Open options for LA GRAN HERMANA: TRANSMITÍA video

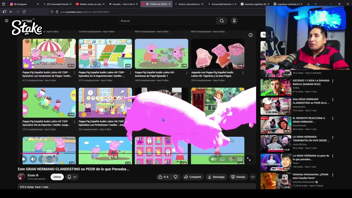pyautogui.click(x=332, y=137)
